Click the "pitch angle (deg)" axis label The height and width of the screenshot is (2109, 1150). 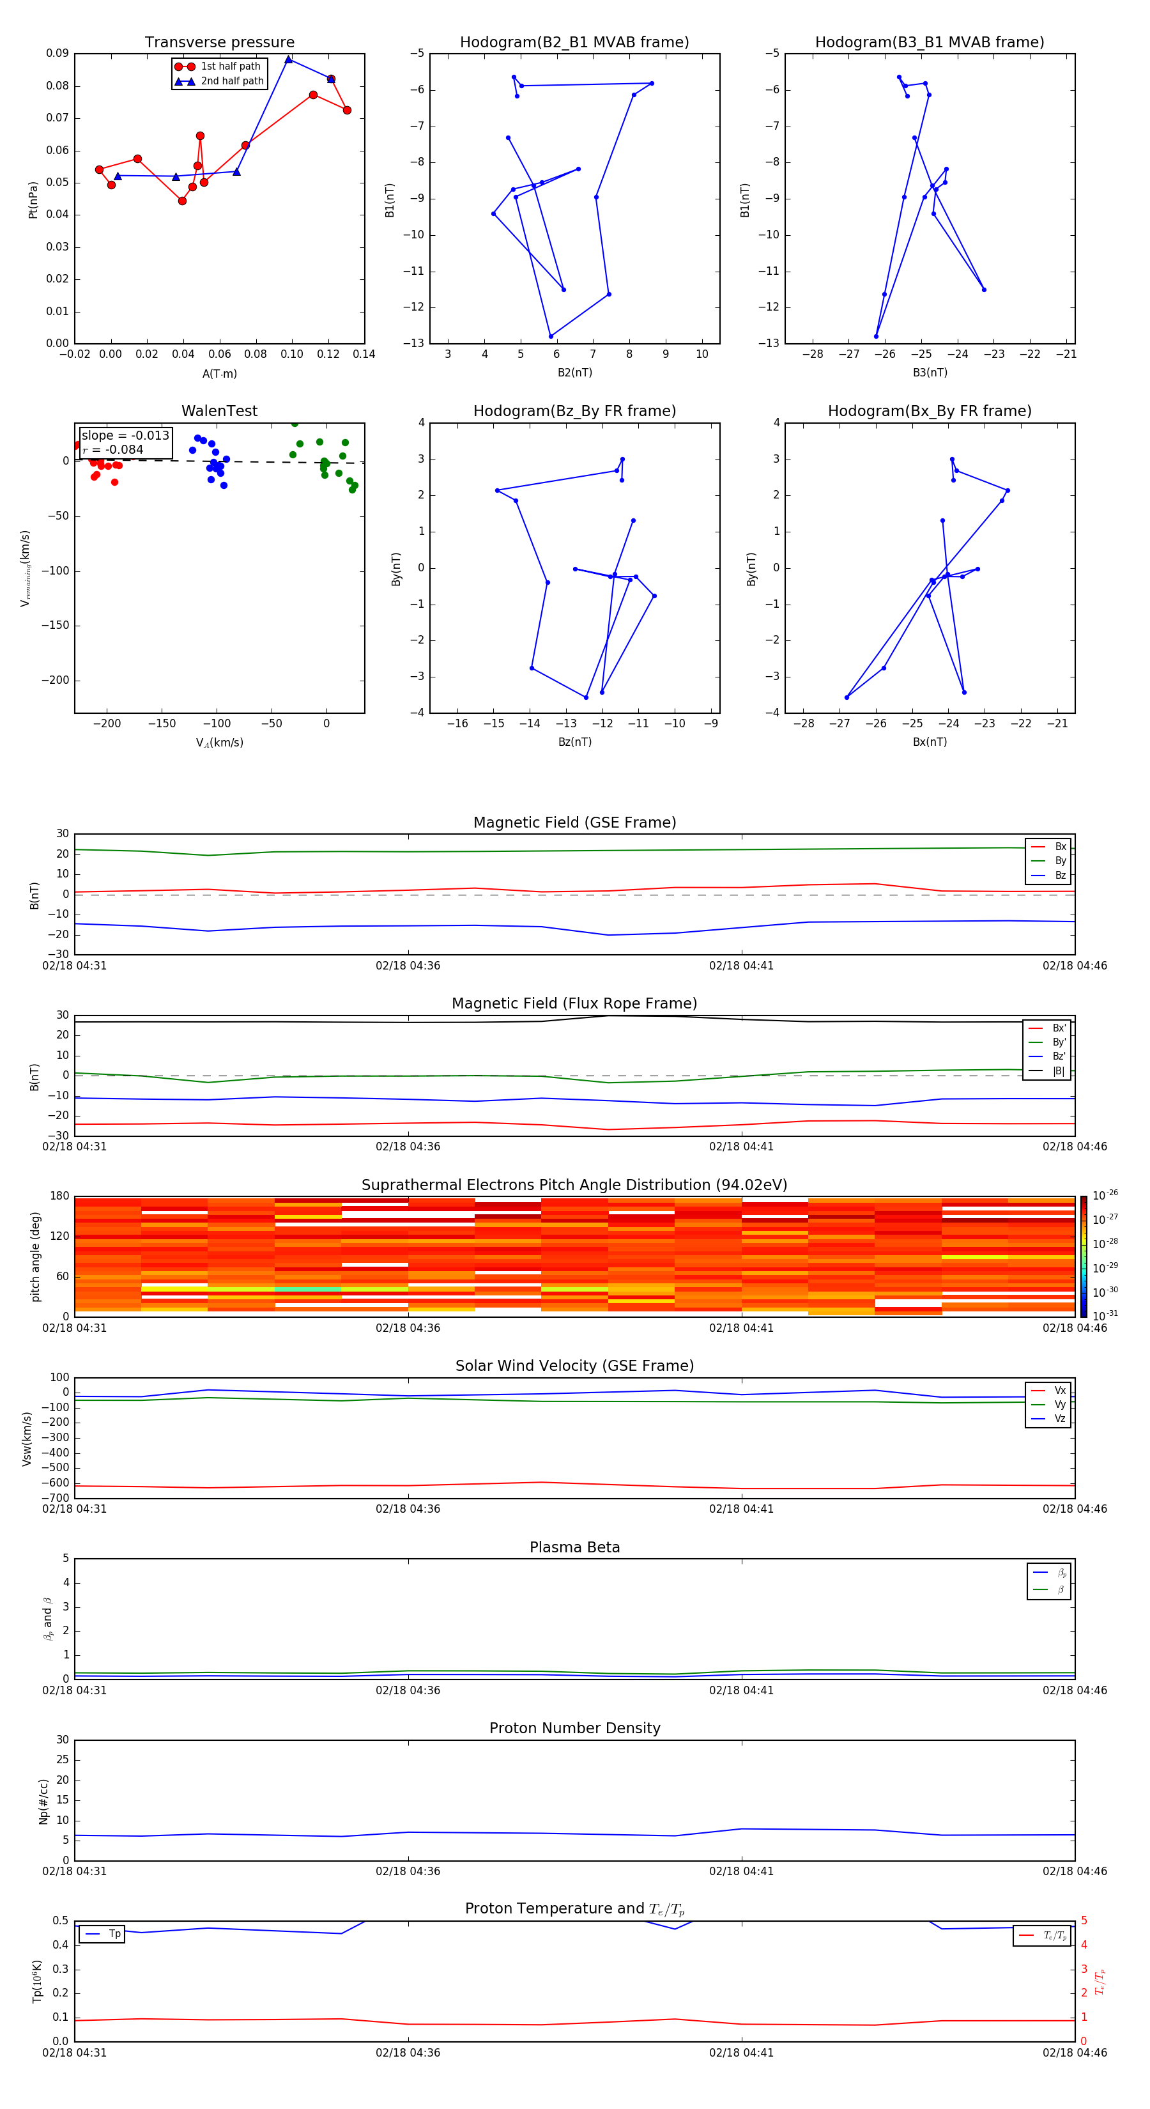click(x=35, y=1256)
